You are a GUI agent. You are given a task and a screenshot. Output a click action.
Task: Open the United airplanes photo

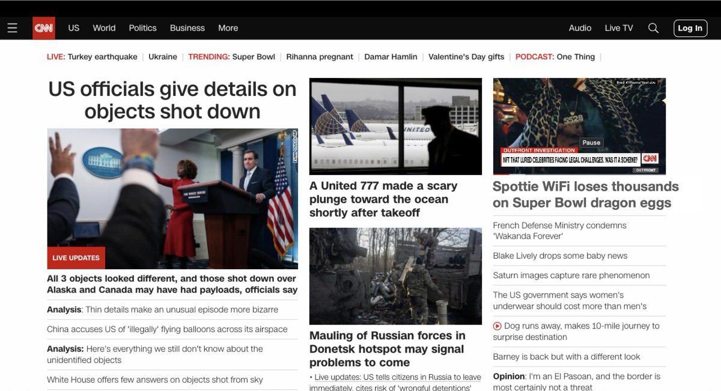(395, 127)
